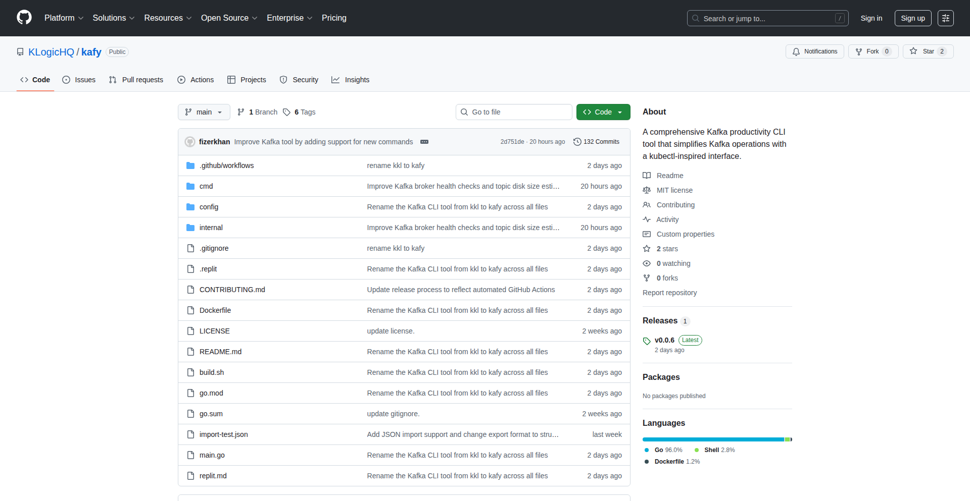Switch to the Issues tab
Viewport: 970px width, 501px height.
click(x=79, y=80)
